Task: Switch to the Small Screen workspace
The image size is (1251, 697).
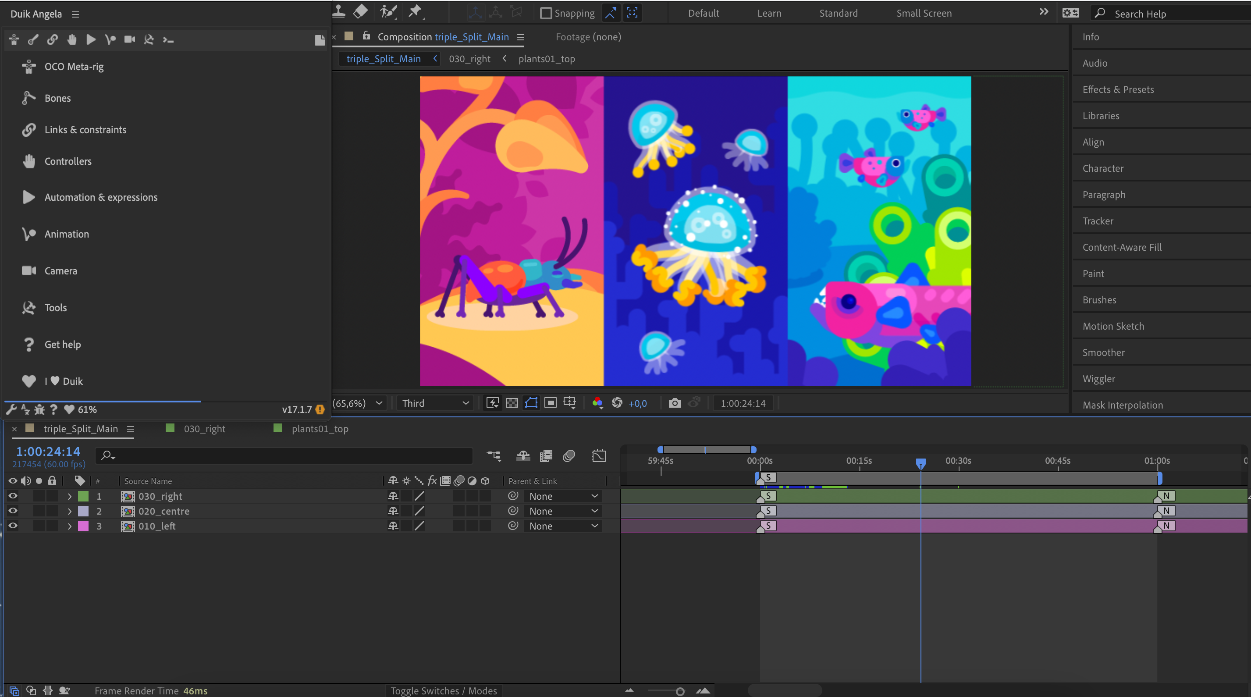Action: (x=924, y=13)
